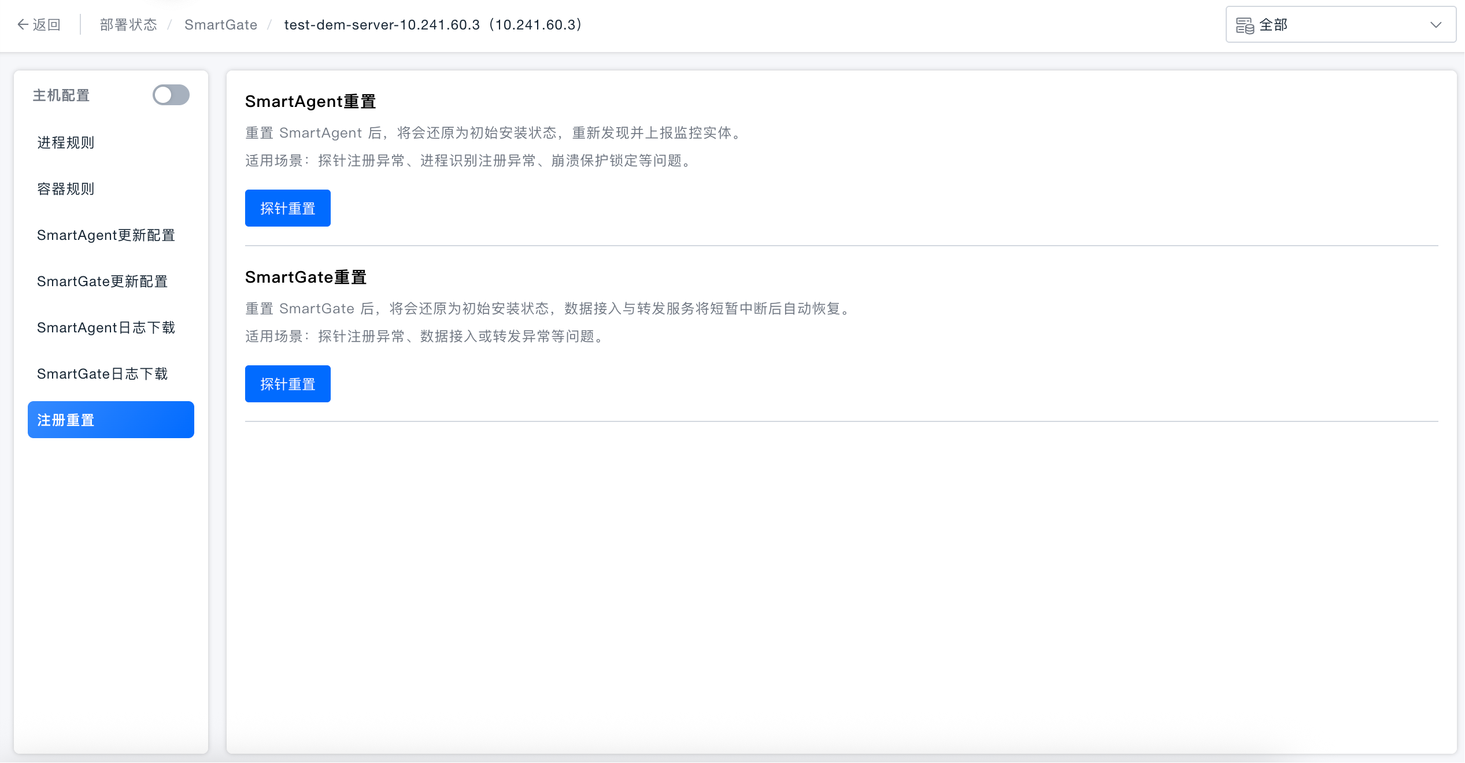Click the 全部 label in the dropdown

point(1273,25)
